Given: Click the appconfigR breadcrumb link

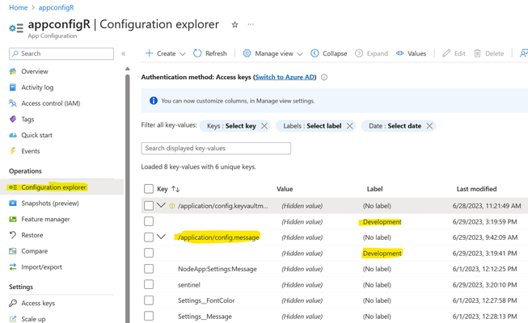Looking at the screenshot, I should 57,7.
